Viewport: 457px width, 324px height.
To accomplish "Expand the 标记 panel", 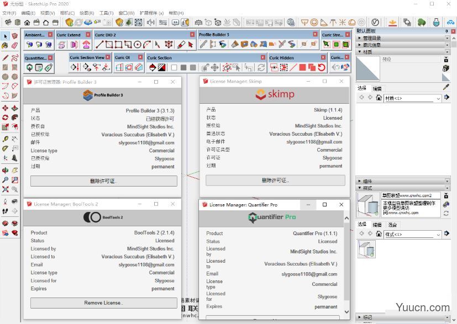I will coord(403,317).
